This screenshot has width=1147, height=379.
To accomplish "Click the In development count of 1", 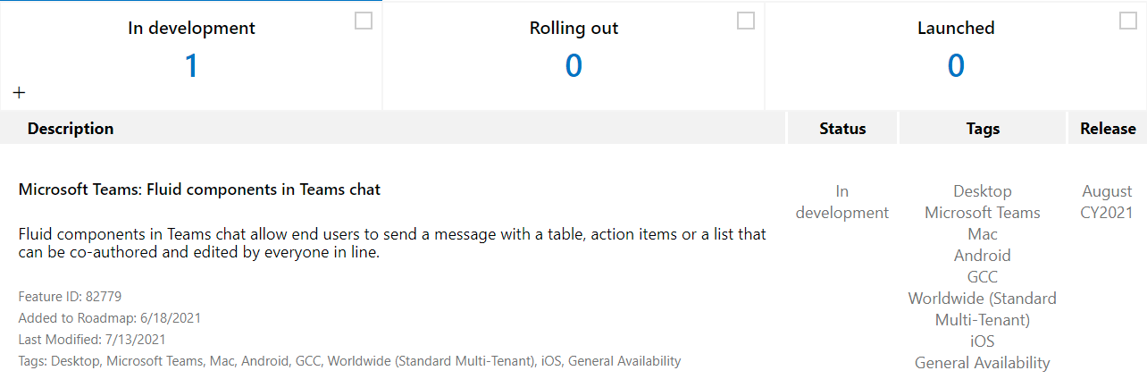I will [191, 65].
